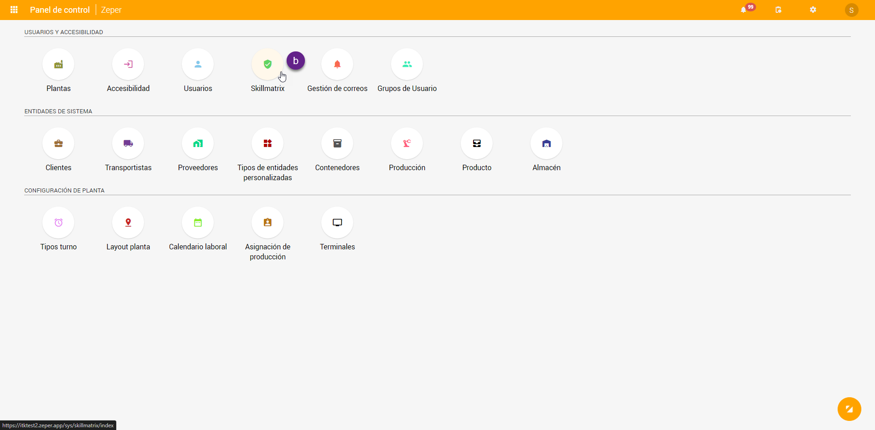Open Asignación de producción badge icon

click(268, 223)
